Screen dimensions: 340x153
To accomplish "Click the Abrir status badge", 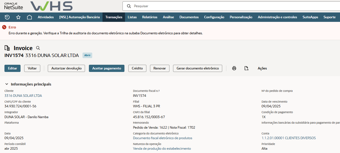I will pos(87,55).
